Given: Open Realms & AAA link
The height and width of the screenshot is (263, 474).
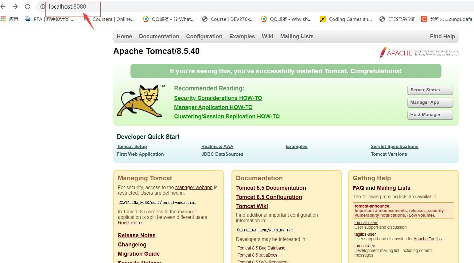Looking at the screenshot, I should click(x=217, y=147).
